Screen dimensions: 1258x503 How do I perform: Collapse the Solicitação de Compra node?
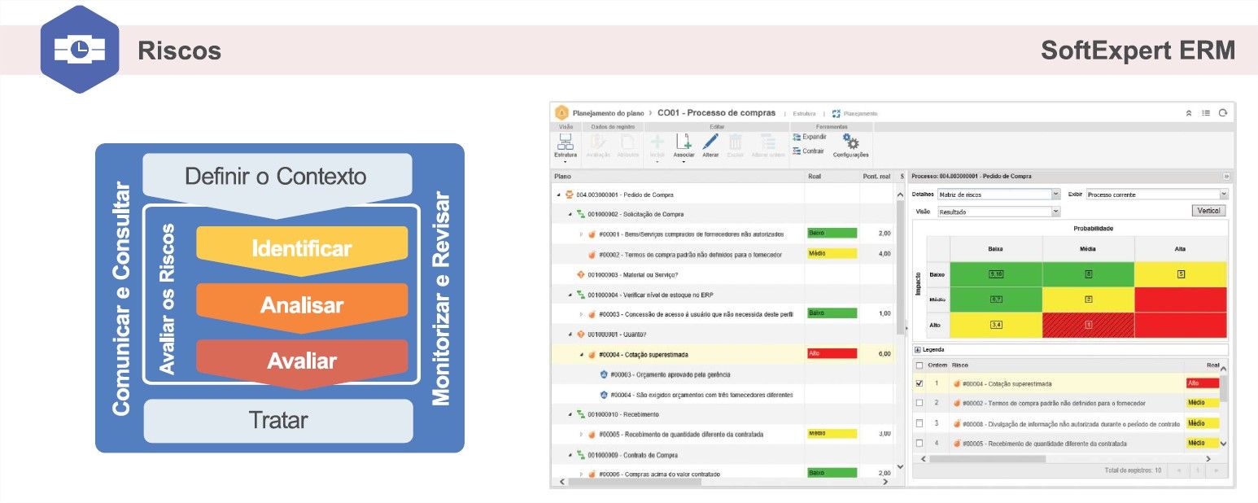pyautogui.click(x=570, y=214)
